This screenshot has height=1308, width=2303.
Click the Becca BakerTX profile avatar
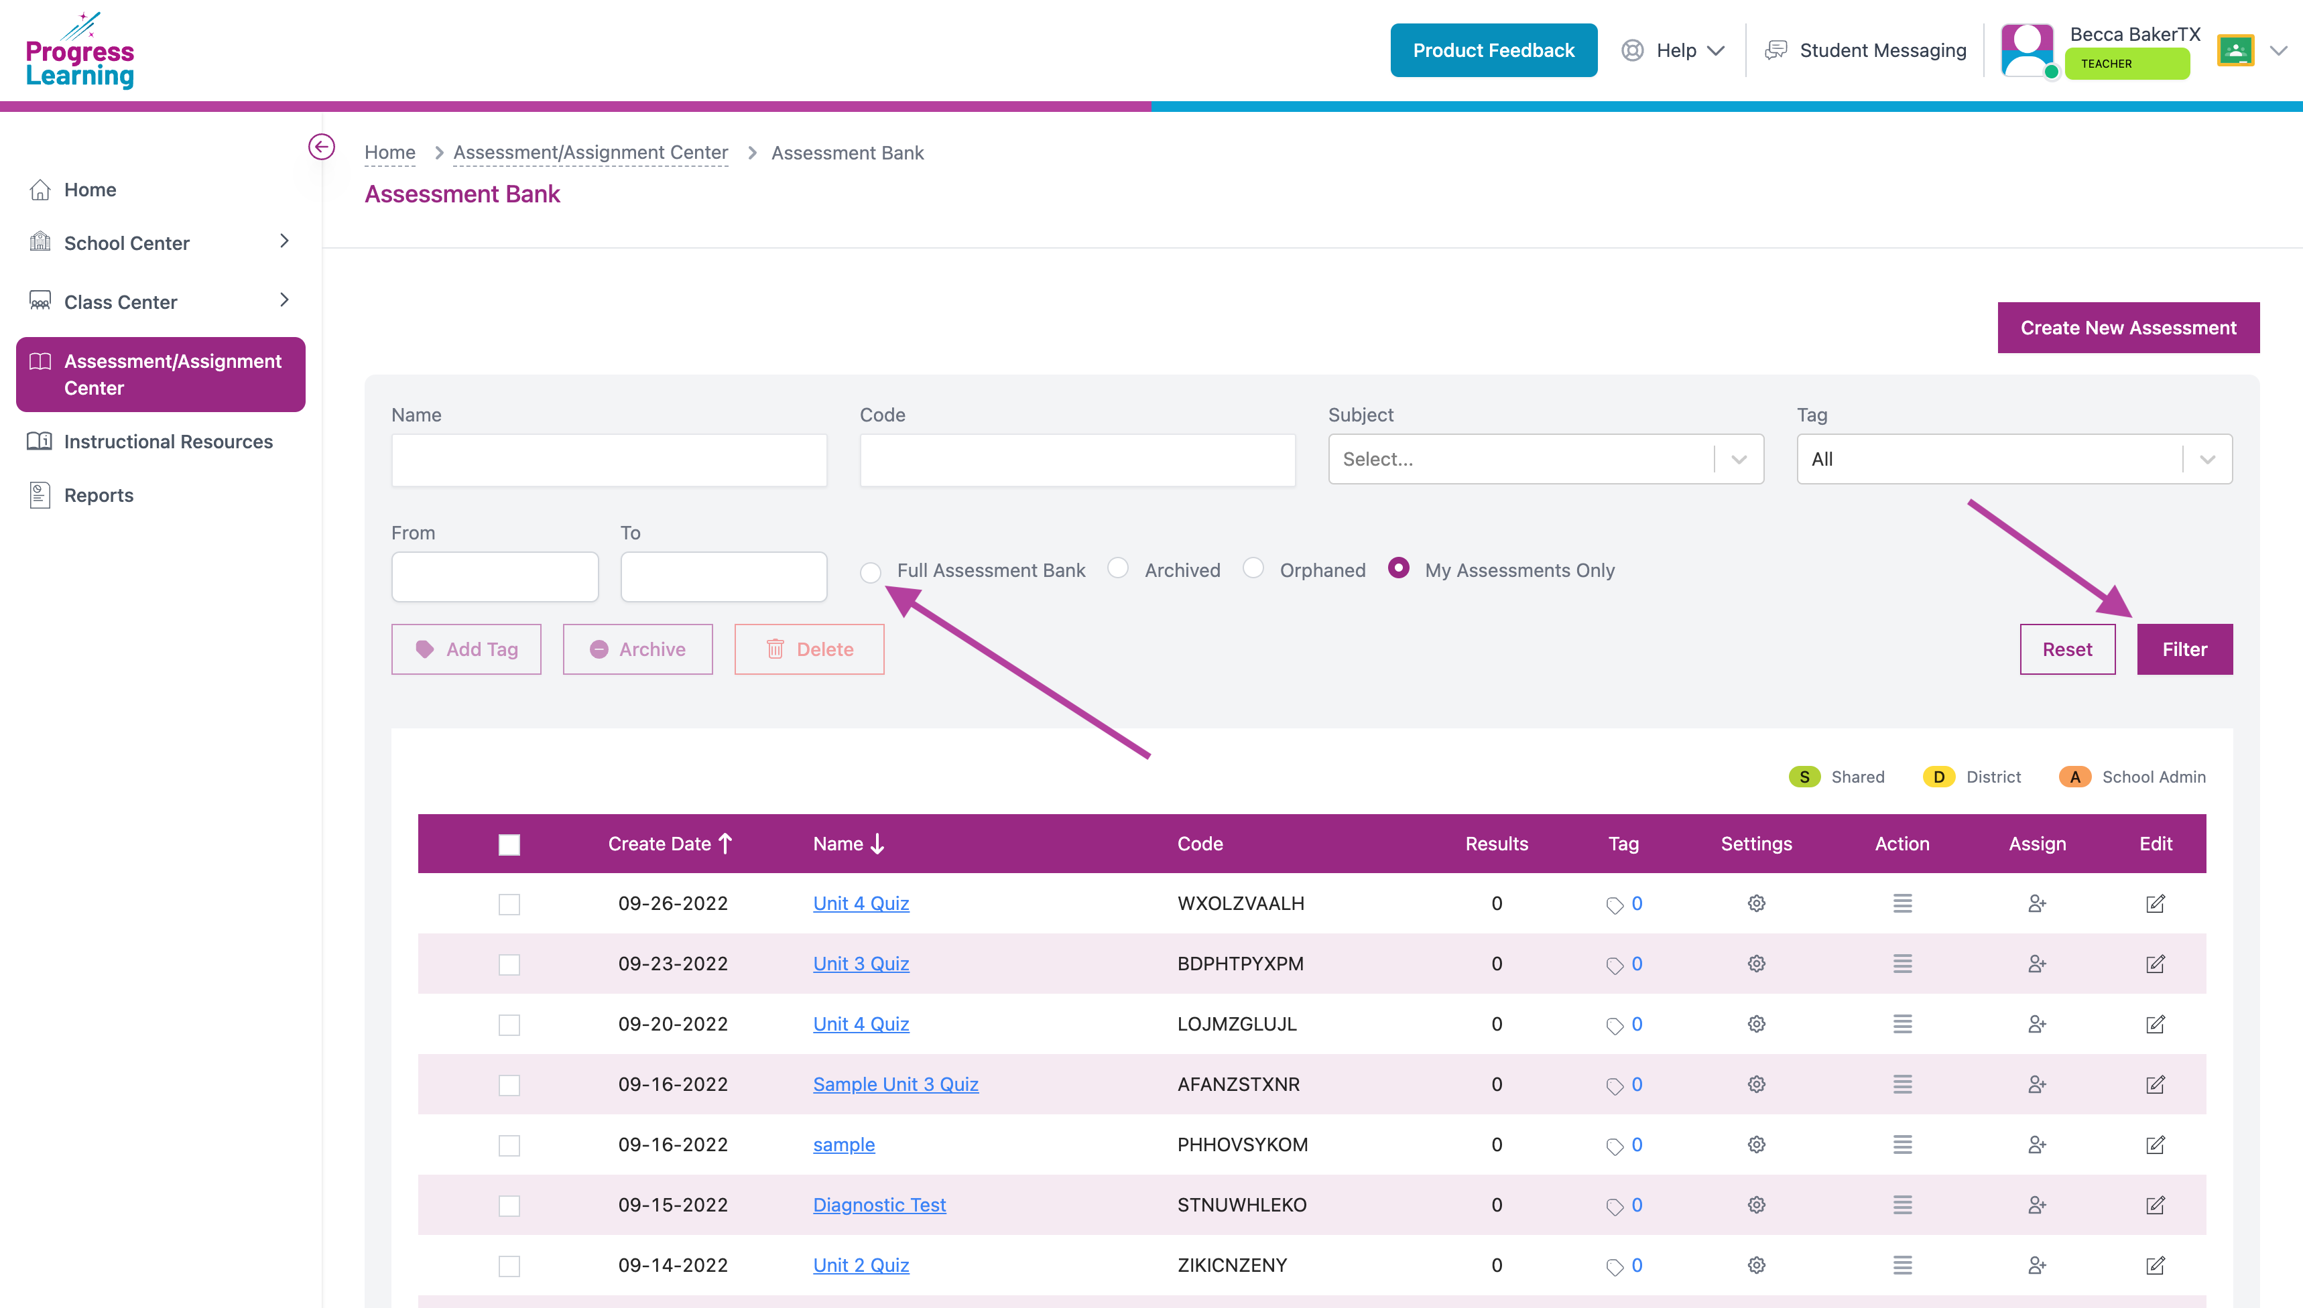2027,50
